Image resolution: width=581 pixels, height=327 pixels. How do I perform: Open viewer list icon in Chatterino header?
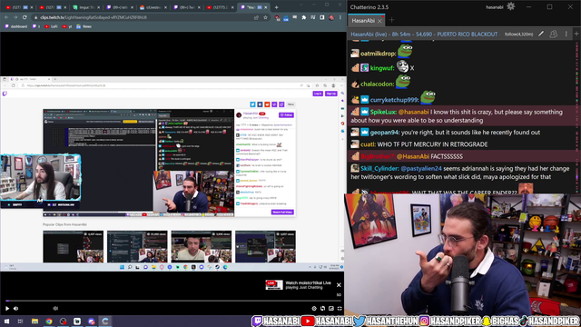pyautogui.click(x=553, y=35)
